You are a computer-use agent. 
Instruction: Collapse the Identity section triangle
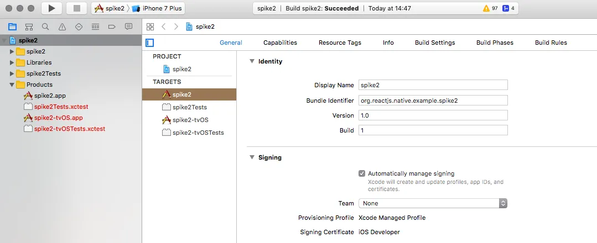252,61
